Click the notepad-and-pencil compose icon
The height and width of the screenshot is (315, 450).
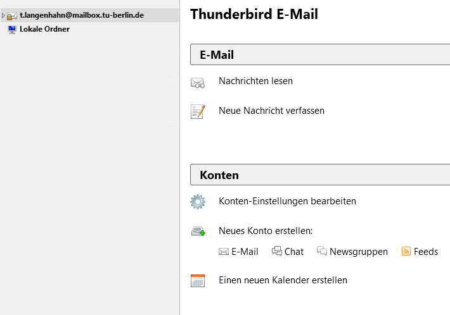[x=198, y=111]
